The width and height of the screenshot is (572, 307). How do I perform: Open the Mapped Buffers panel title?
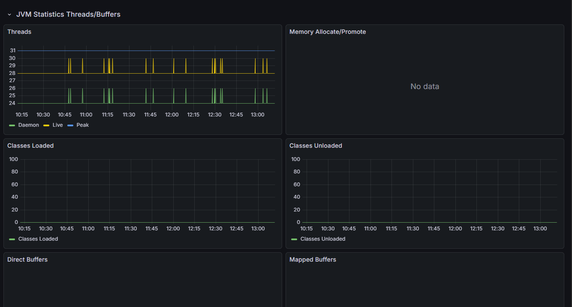[313, 259]
